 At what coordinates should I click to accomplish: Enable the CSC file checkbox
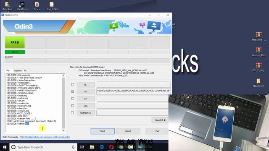pos(73,106)
